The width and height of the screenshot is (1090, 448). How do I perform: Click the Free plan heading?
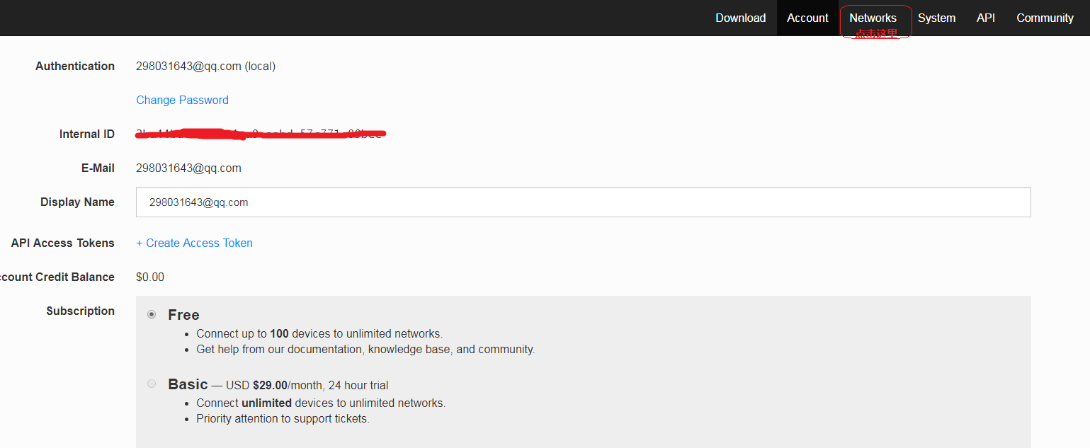click(x=183, y=315)
